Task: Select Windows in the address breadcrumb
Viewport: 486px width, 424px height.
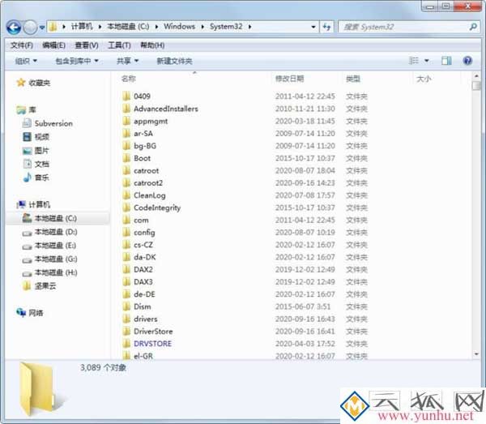Action: pos(180,27)
